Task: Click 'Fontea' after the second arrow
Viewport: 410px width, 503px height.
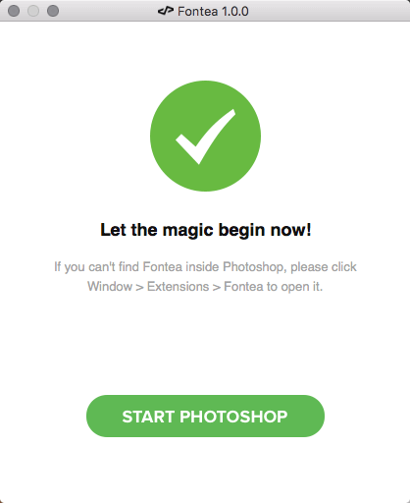Action: click(243, 287)
